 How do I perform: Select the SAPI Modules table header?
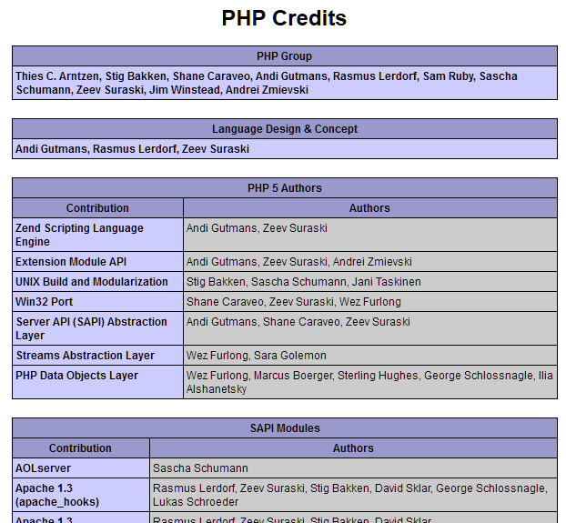(285, 428)
